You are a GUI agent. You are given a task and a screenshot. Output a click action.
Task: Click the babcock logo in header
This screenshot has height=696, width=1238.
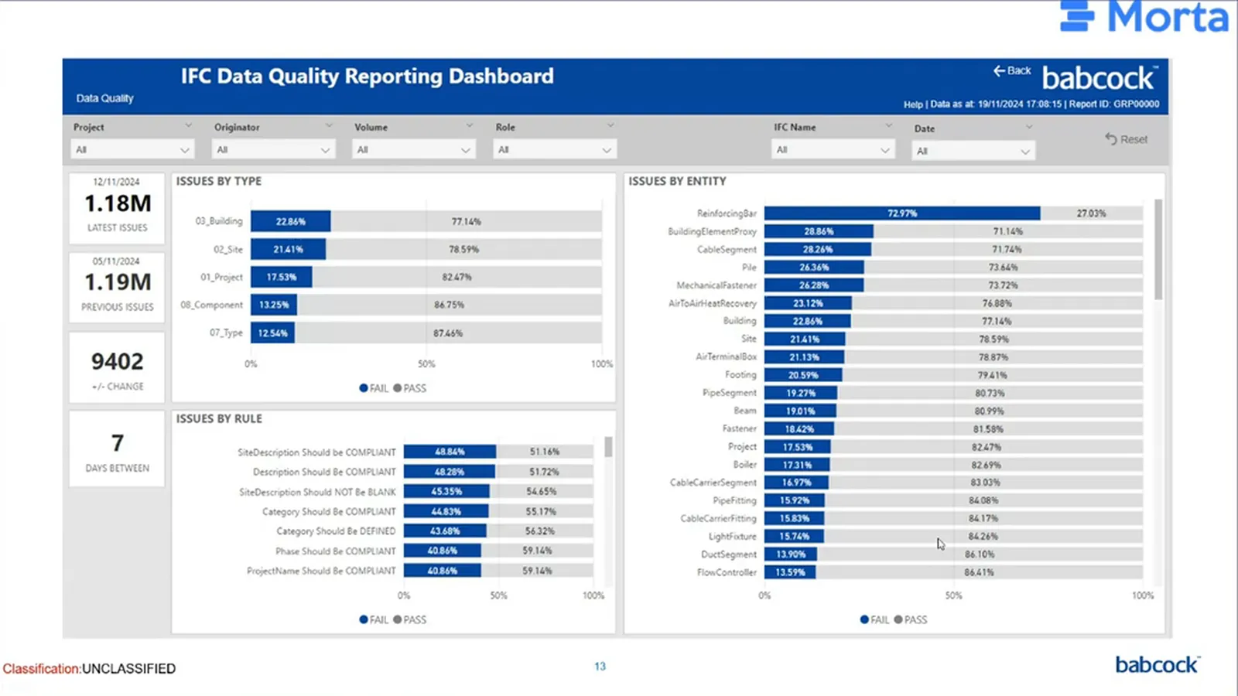1099,78
